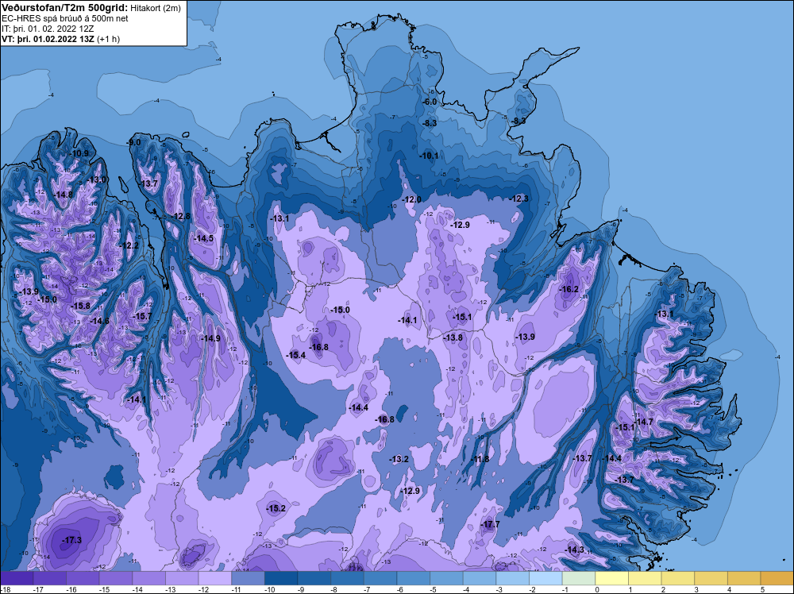This screenshot has height=594, width=794.
Task: Select the -5 tick label in the legend
Action: point(434,589)
